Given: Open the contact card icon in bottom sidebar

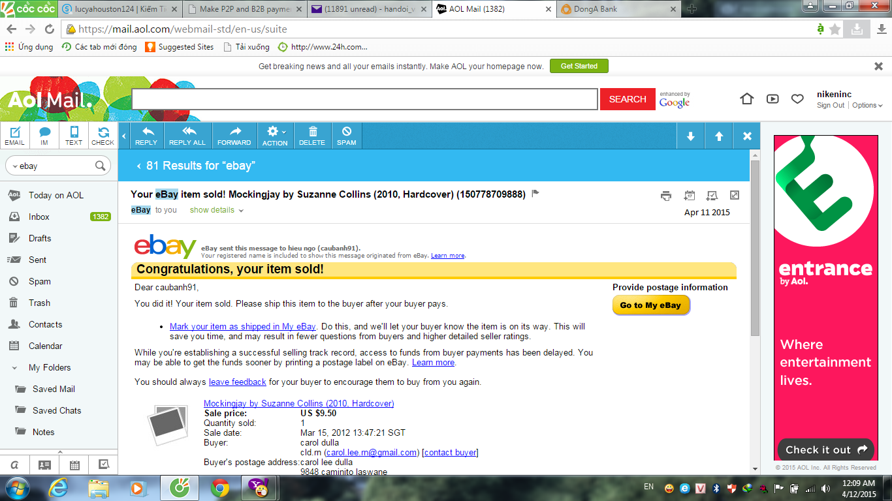Looking at the screenshot, I should click(x=44, y=465).
